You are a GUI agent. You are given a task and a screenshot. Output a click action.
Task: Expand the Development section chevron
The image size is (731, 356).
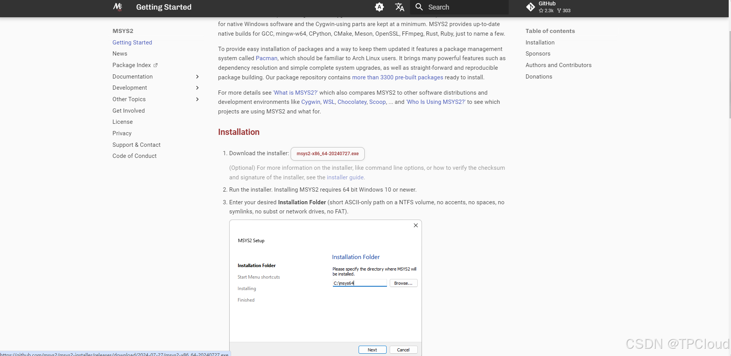click(197, 88)
